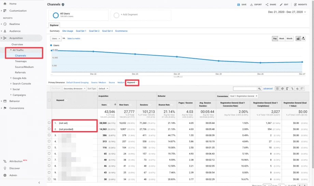Check the checkbox for row 8
Screen dimensions: 314x186
click(49, 166)
